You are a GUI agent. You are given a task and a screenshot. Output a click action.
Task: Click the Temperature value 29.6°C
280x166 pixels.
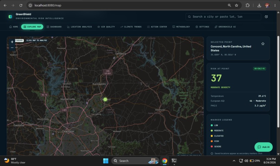[x=262, y=96]
